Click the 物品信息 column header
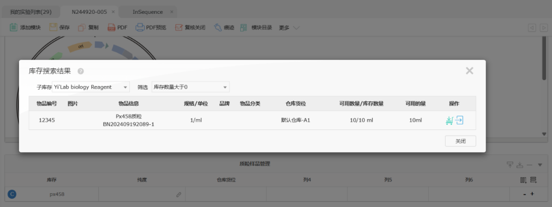 click(x=128, y=103)
